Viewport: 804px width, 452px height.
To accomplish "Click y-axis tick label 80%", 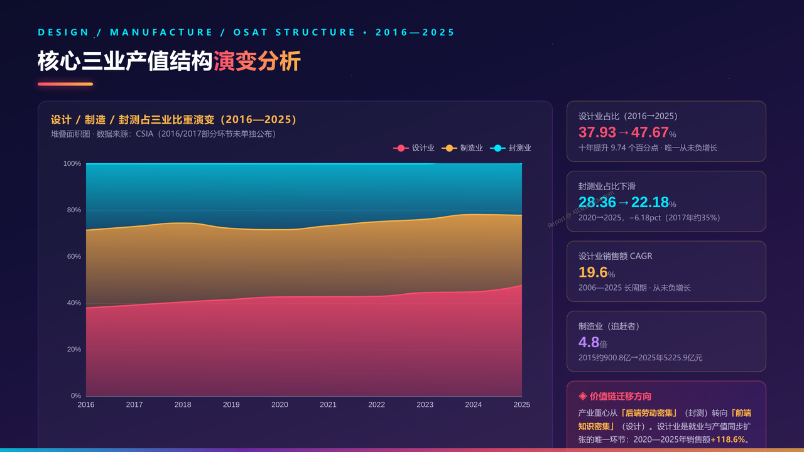I will coord(74,210).
